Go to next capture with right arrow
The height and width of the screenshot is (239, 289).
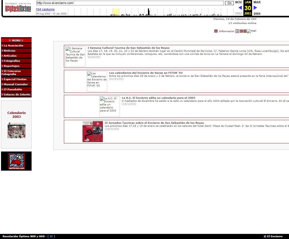255,8
